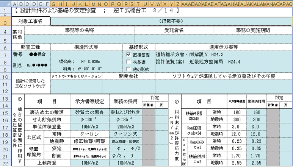Click the 鉄筋併用 τa2 cell
Viewport: 293px width, 167px height.
tap(197, 159)
